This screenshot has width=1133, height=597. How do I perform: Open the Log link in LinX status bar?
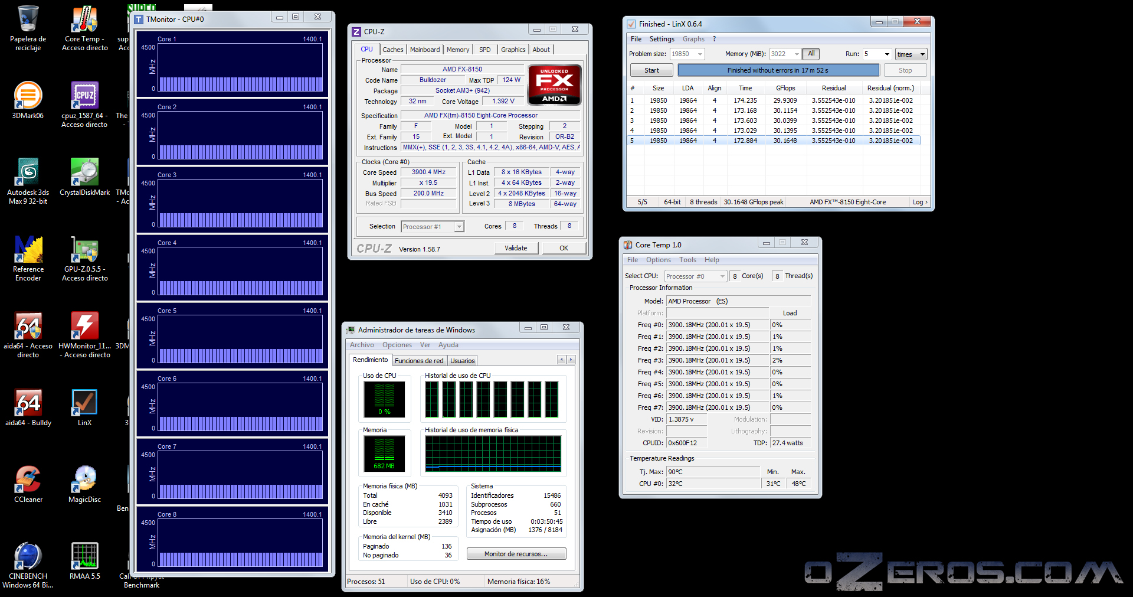(920, 202)
